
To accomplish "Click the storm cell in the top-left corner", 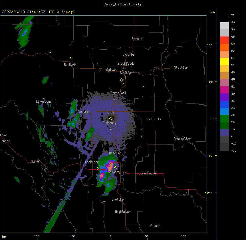I will click(24, 32).
